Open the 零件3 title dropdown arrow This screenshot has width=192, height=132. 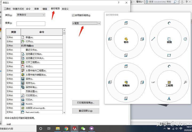coord(143,2)
